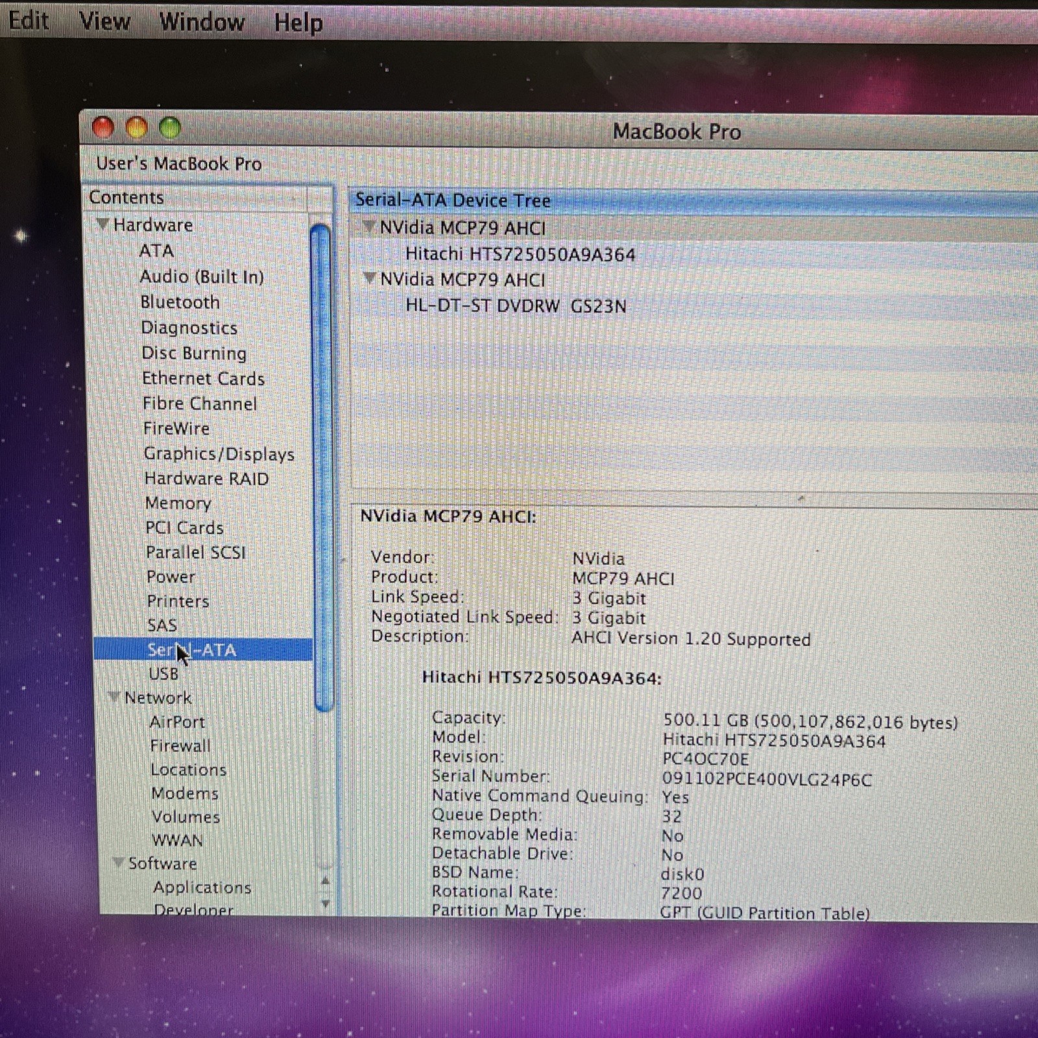Select AirPort under Network

click(177, 722)
